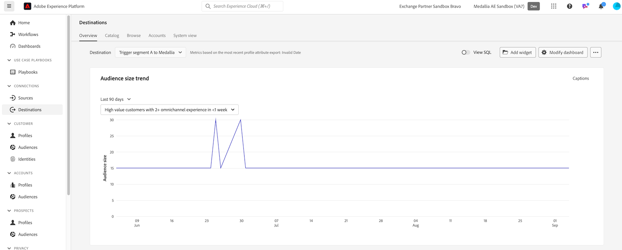The height and width of the screenshot is (250, 622).
Task: Expand the Last 90 days range dropdown
Action: [x=116, y=99]
